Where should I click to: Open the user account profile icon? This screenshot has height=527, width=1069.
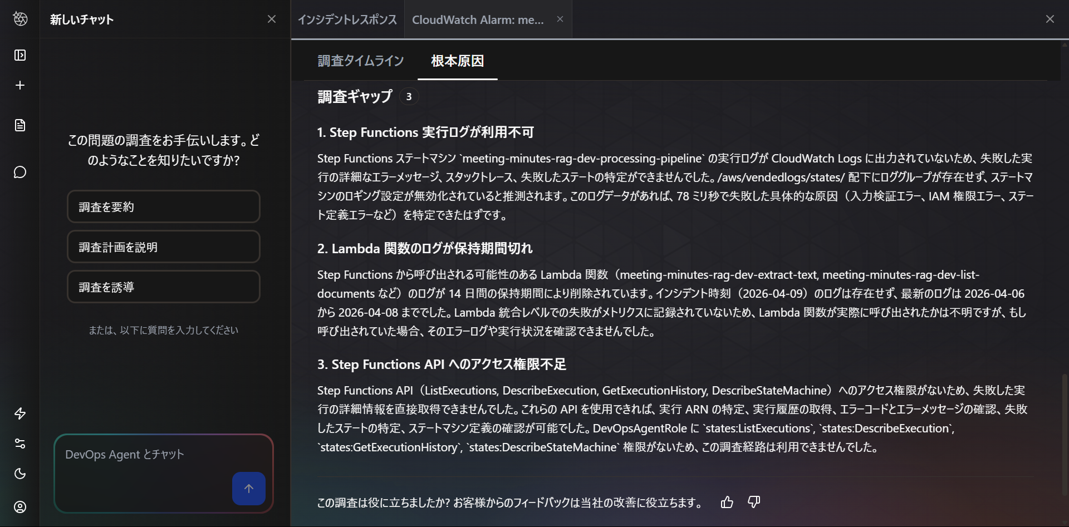click(x=20, y=507)
